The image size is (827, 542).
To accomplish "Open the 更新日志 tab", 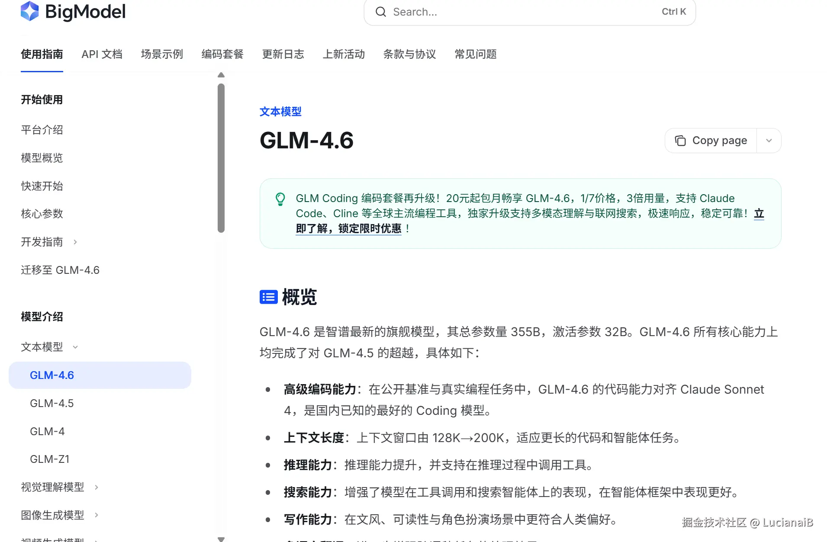I will [283, 54].
